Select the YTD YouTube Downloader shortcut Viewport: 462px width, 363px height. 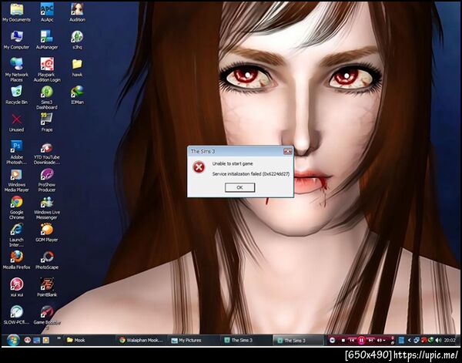[x=47, y=153]
